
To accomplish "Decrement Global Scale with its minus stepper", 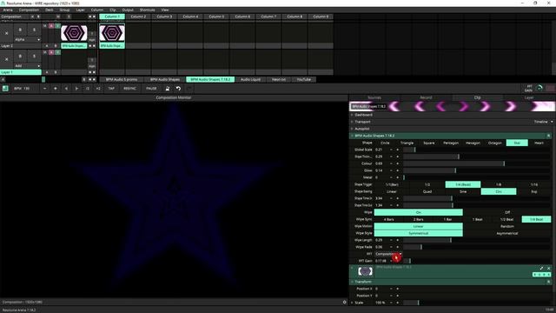I will tap(391, 150).
